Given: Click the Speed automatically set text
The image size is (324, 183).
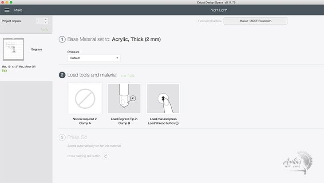Looking at the screenshot, I should coord(94,146).
